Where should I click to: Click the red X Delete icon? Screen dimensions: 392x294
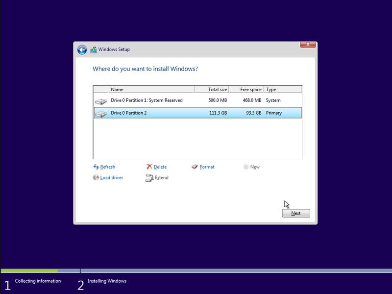pos(149,167)
